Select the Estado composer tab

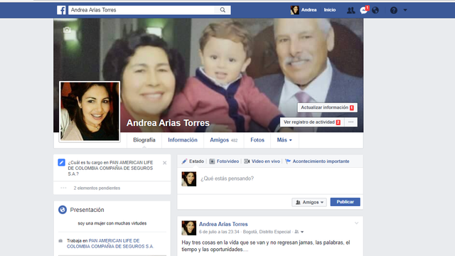(193, 161)
